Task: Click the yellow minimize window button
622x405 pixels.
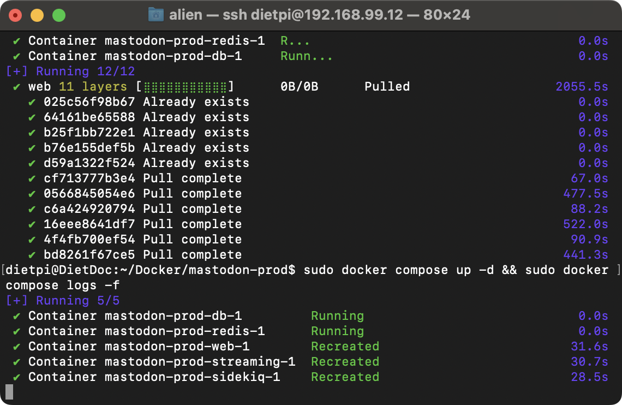Action: point(37,15)
